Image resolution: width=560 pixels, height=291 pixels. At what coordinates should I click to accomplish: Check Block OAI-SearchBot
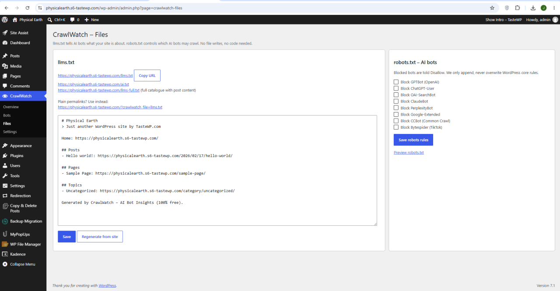click(x=396, y=95)
